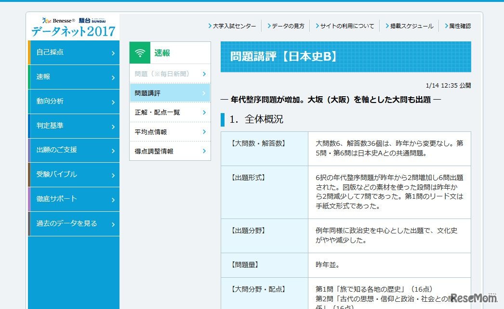Click the arrow icon on 過去のデータを見る
This screenshot has height=309, width=504.
[112, 224]
